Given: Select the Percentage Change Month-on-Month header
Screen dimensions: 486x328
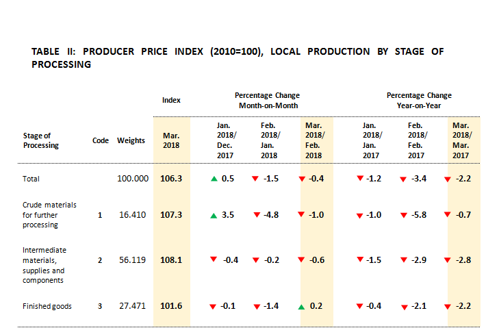Looking at the screenshot, I should pyautogui.click(x=267, y=101).
